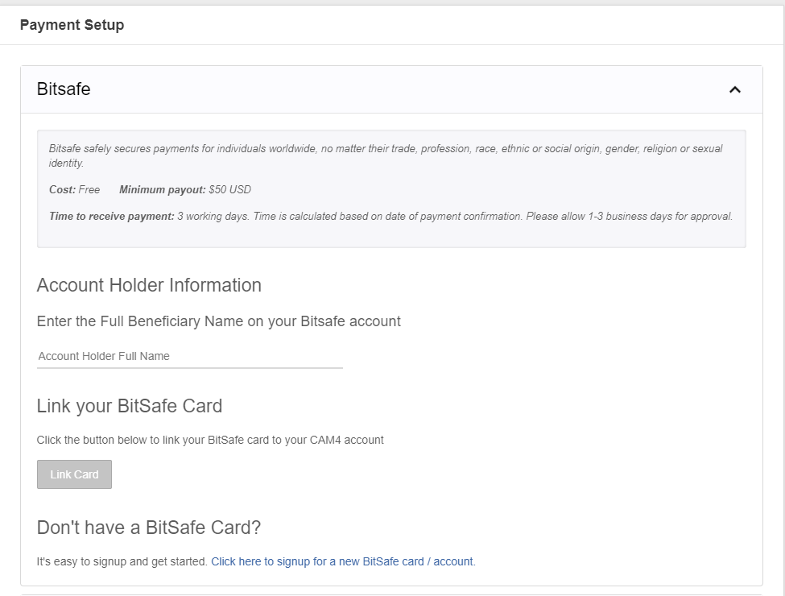The height and width of the screenshot is (596, 785).
Task: Click the Full Beneficiary Name instruction text
Action: point(218,321)
